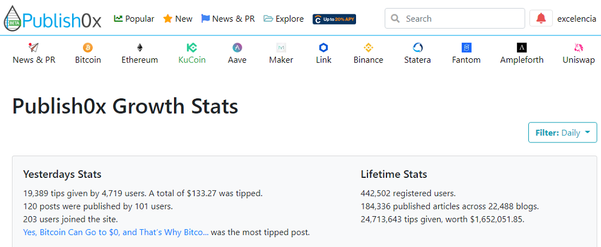Click the '442,502 registered users.' text
Screen dimensions: 601x247
click(x=408, y=193)
